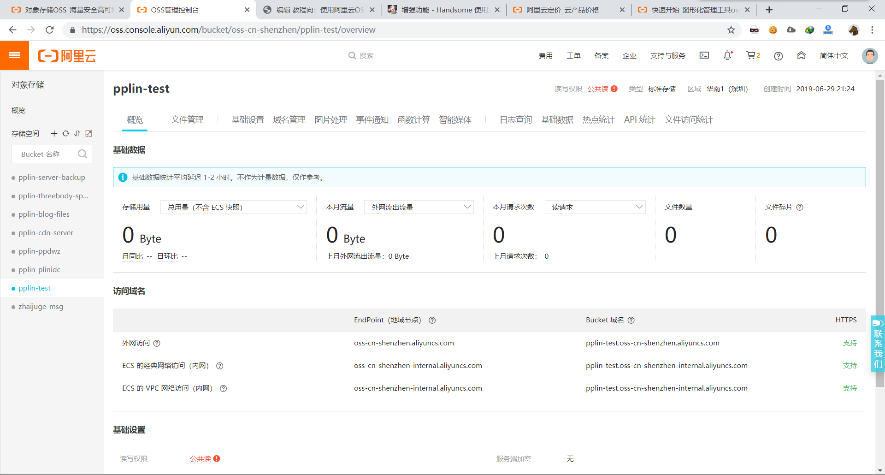The width and height of the screenshot is (885, 475).
Task: Switch to the 域名管理 tab
Action: tap(289, 119)
